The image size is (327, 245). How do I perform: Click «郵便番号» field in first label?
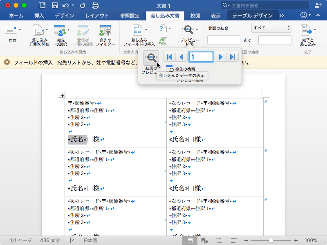click(85, 103)
